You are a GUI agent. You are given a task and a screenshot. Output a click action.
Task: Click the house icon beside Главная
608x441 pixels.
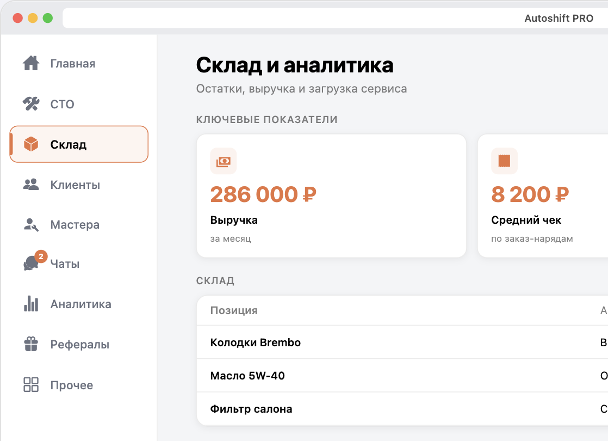pos(31,63)
